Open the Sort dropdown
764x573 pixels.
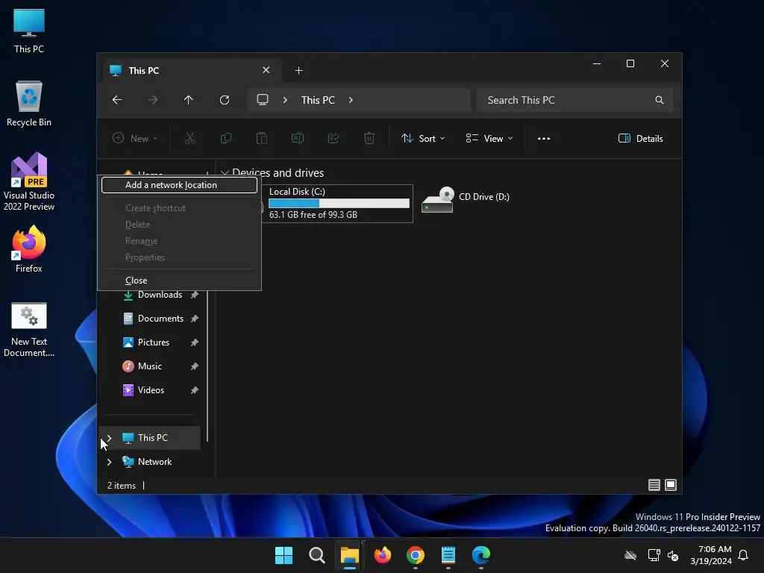(423, 138)
